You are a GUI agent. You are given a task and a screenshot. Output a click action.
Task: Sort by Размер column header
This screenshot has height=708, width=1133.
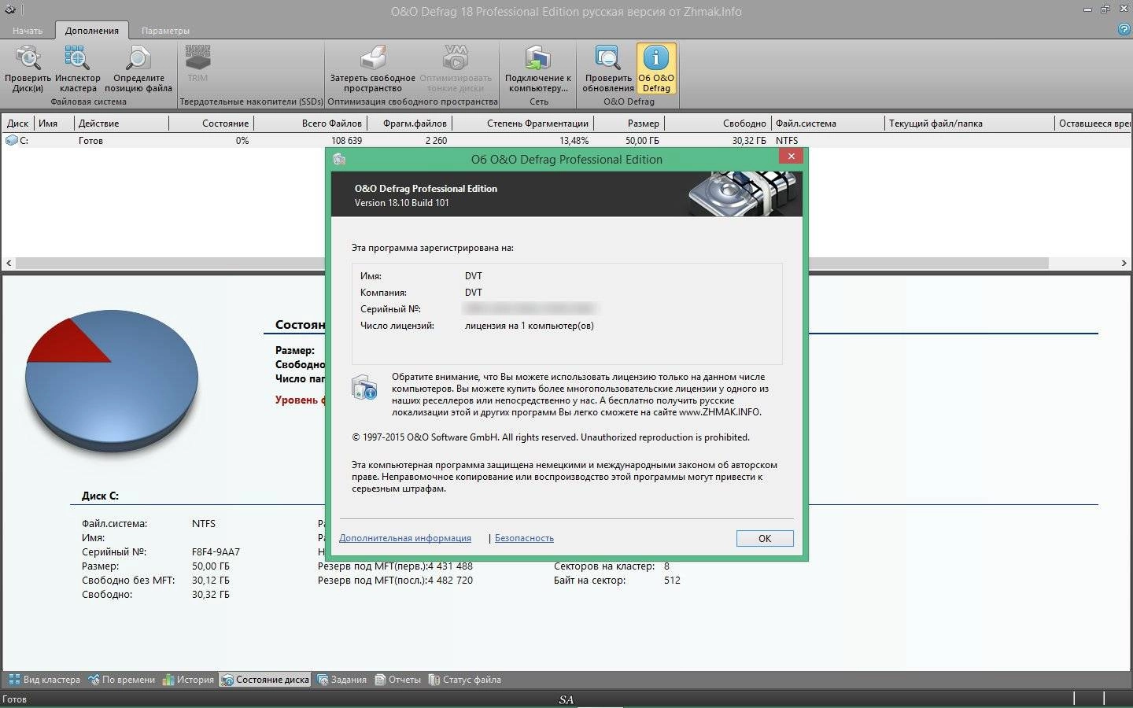click(629, 124)
